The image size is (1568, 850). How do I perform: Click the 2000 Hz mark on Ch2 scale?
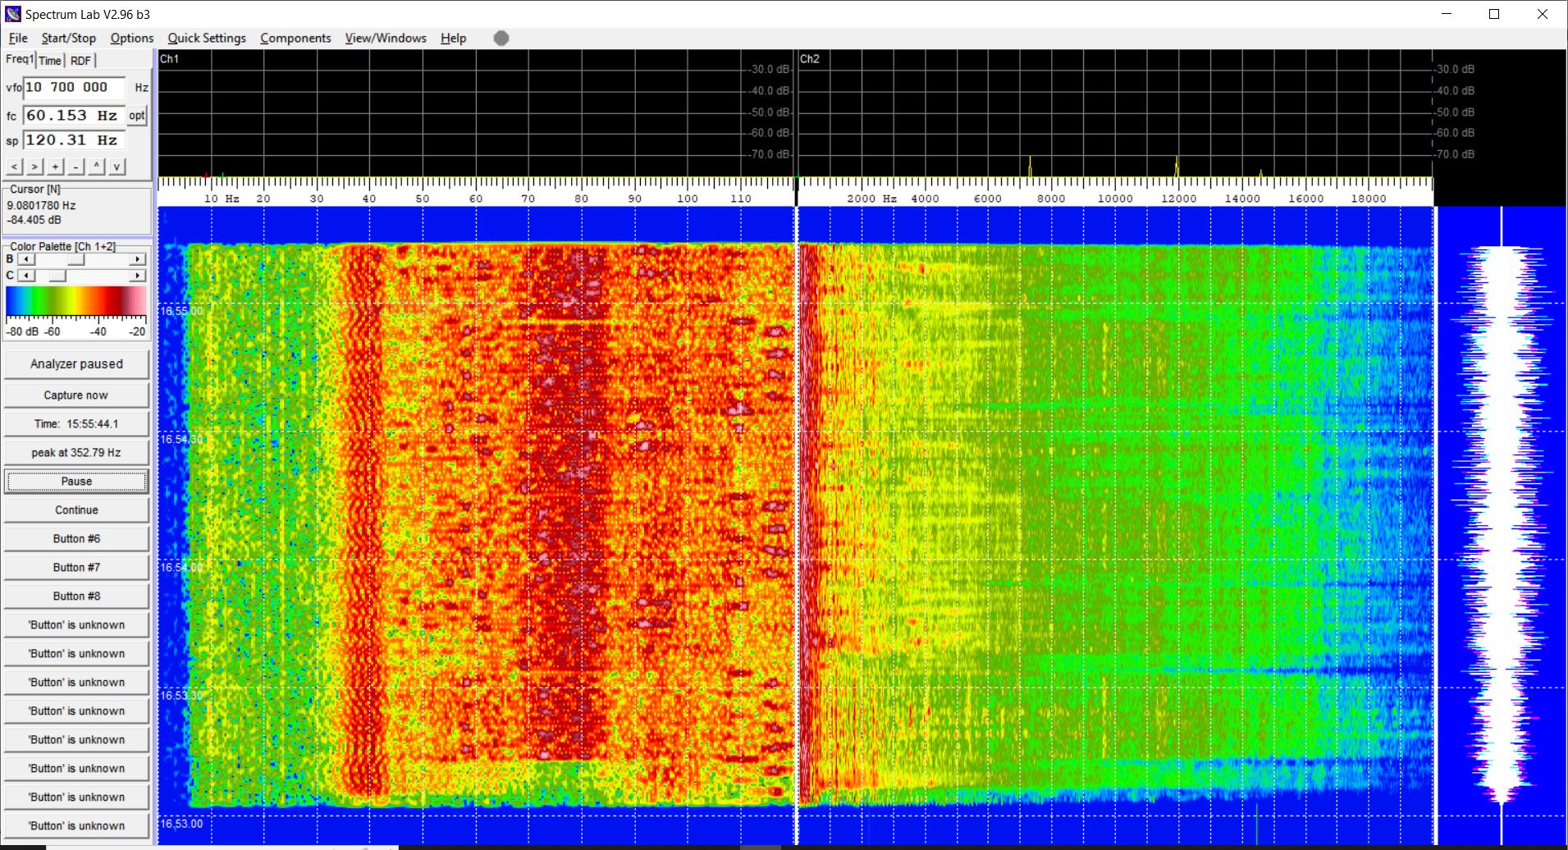(x=862, y=199)
